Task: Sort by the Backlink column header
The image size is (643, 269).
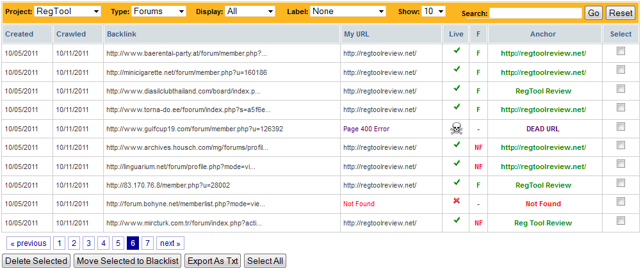Action: pos(122,34)
